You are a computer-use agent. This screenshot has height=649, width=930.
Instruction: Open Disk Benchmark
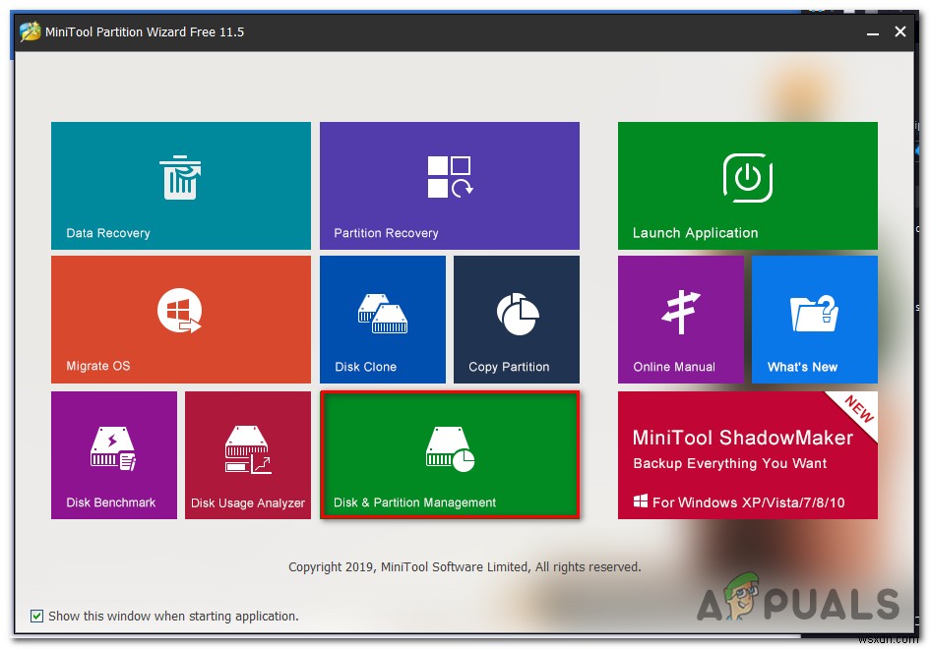tap(114, 454)
